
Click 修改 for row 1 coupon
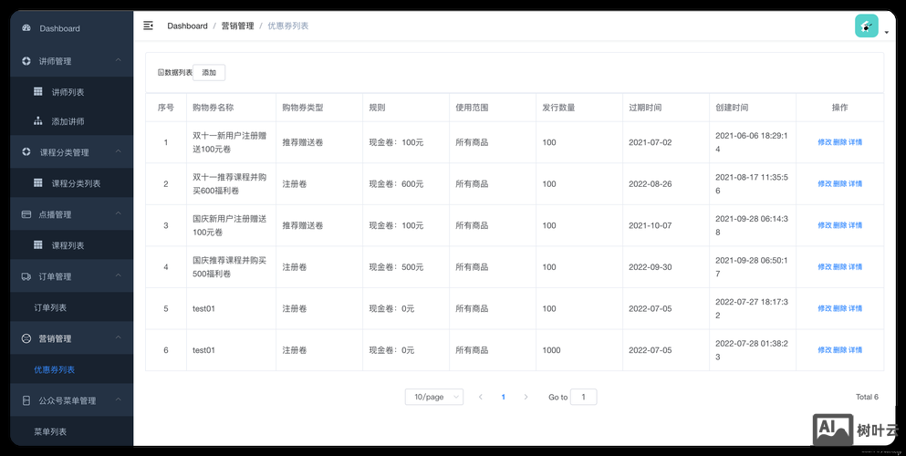click(825, 142)
